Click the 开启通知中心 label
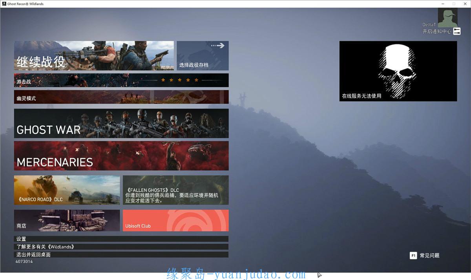Viewport: 471px width, 280px height. [437, 31]
